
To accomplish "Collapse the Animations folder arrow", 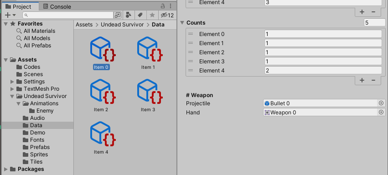I will [19, 103].
